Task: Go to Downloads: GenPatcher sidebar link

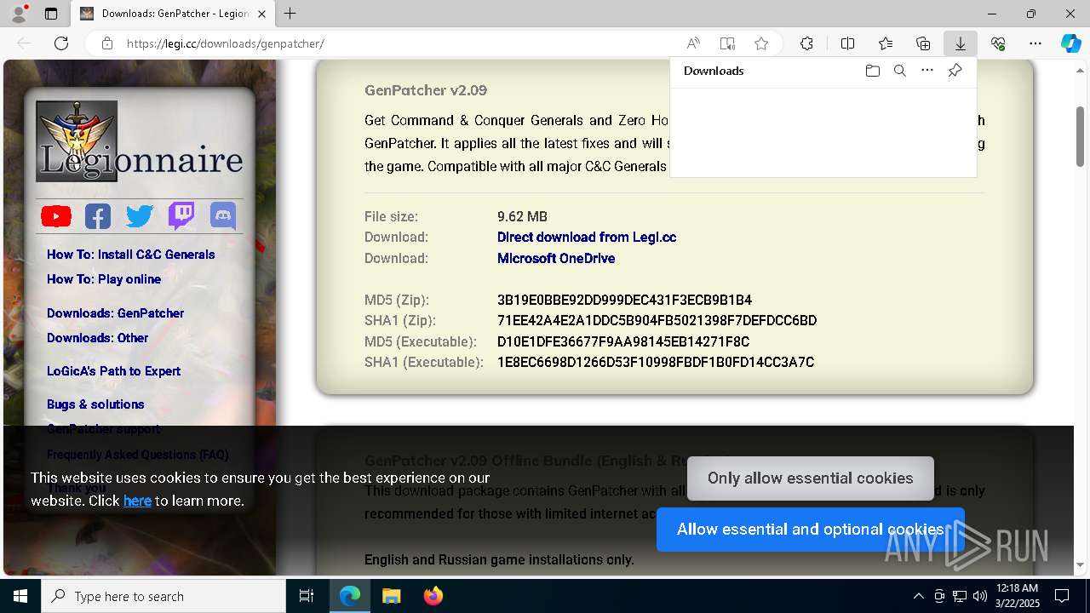Action: [x=115, y=313]
